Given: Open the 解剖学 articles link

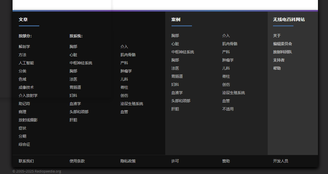Looking at the screenshot, I should [24, 46].
